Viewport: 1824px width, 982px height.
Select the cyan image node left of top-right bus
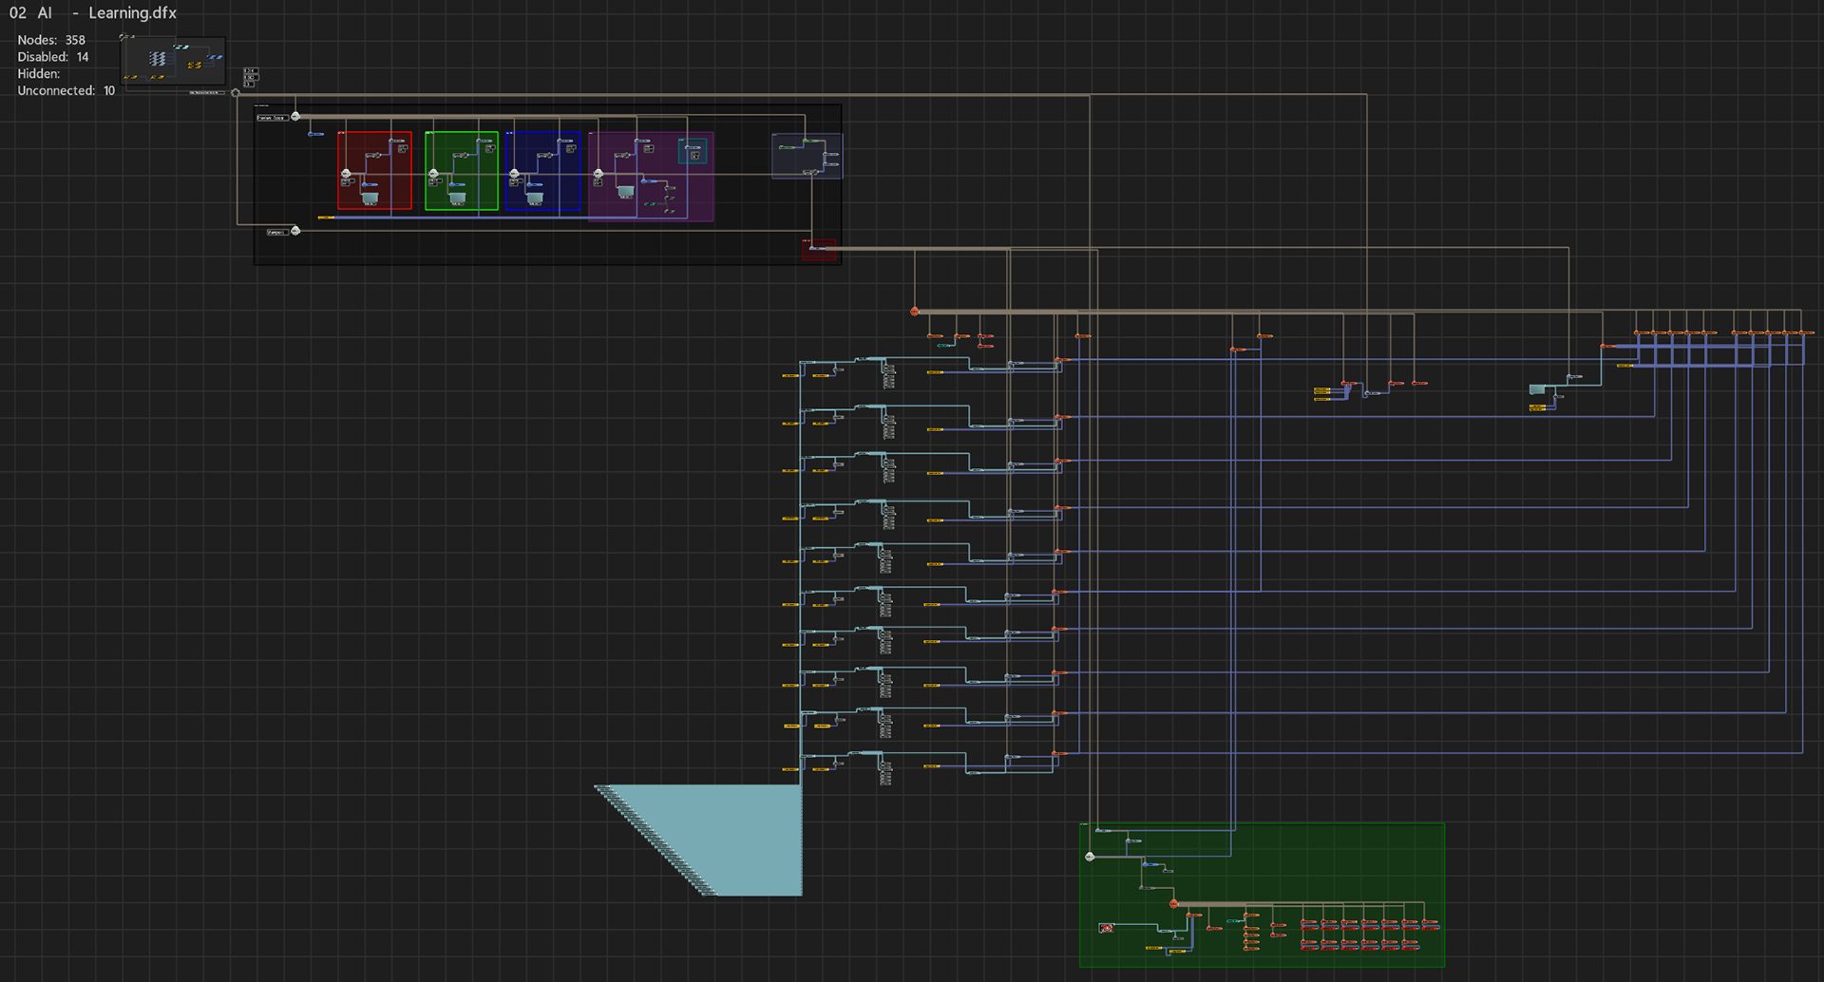[x=1537, y=390]
